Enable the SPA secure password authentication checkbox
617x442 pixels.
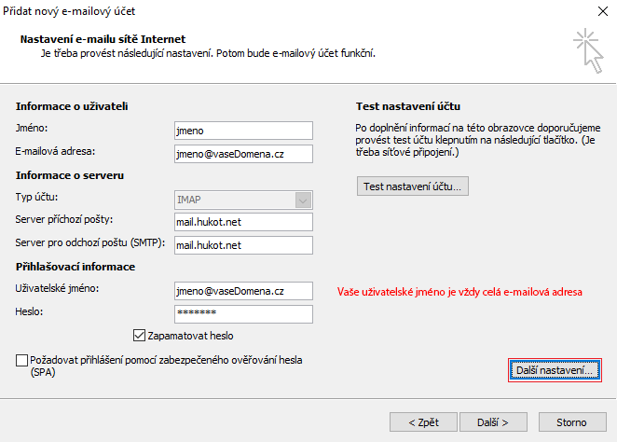tap(22, 360)
